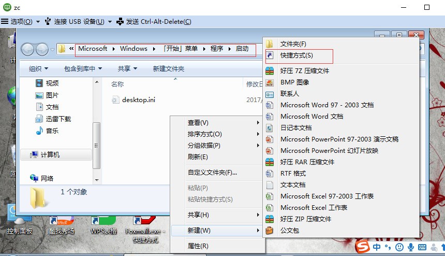The image size is (445, 256).
Task: Click the 名称 column header
Action: coord(117,84)
